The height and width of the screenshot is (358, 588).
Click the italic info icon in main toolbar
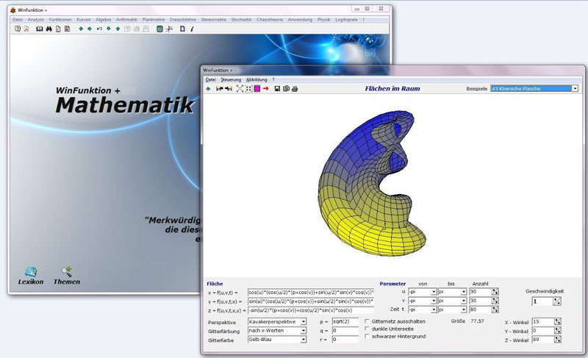[x=192, y=29]
